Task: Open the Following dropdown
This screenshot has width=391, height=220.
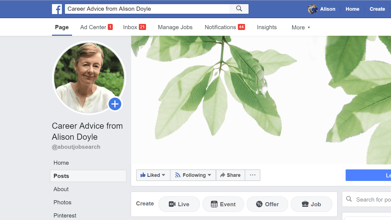Action: point(193,175)
